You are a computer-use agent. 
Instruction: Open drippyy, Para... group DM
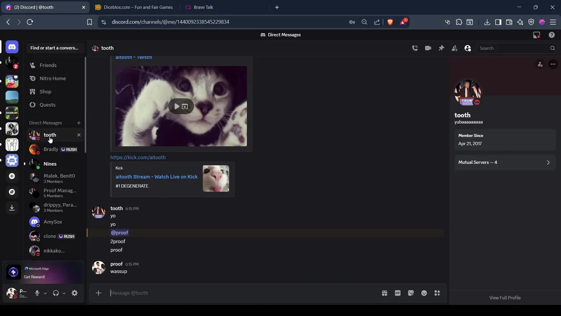click(55, 207)
